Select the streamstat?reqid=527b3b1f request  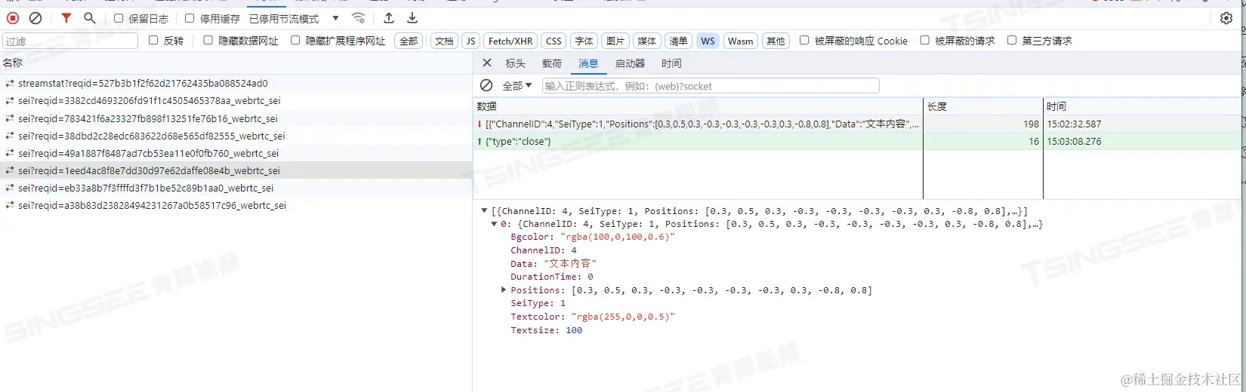click(x=236, y=84)
